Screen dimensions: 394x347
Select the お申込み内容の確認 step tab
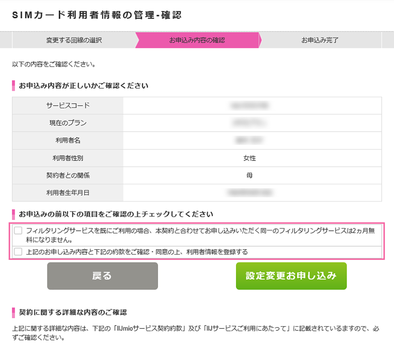(197, 40)
